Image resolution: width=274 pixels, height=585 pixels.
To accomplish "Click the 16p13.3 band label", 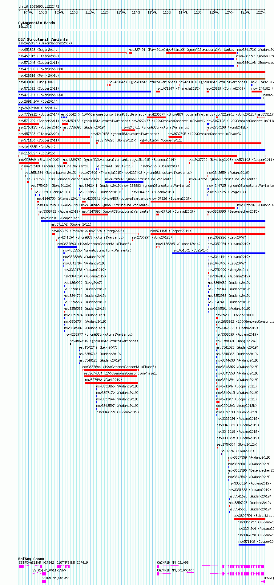I will pos(25,27).
